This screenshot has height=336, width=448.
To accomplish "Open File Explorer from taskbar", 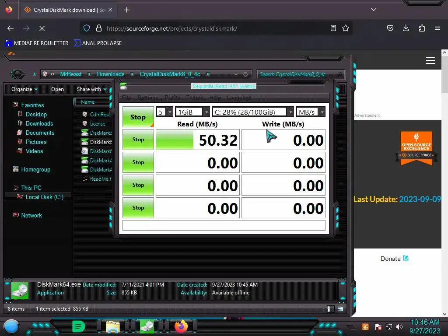I will (113, 327).
